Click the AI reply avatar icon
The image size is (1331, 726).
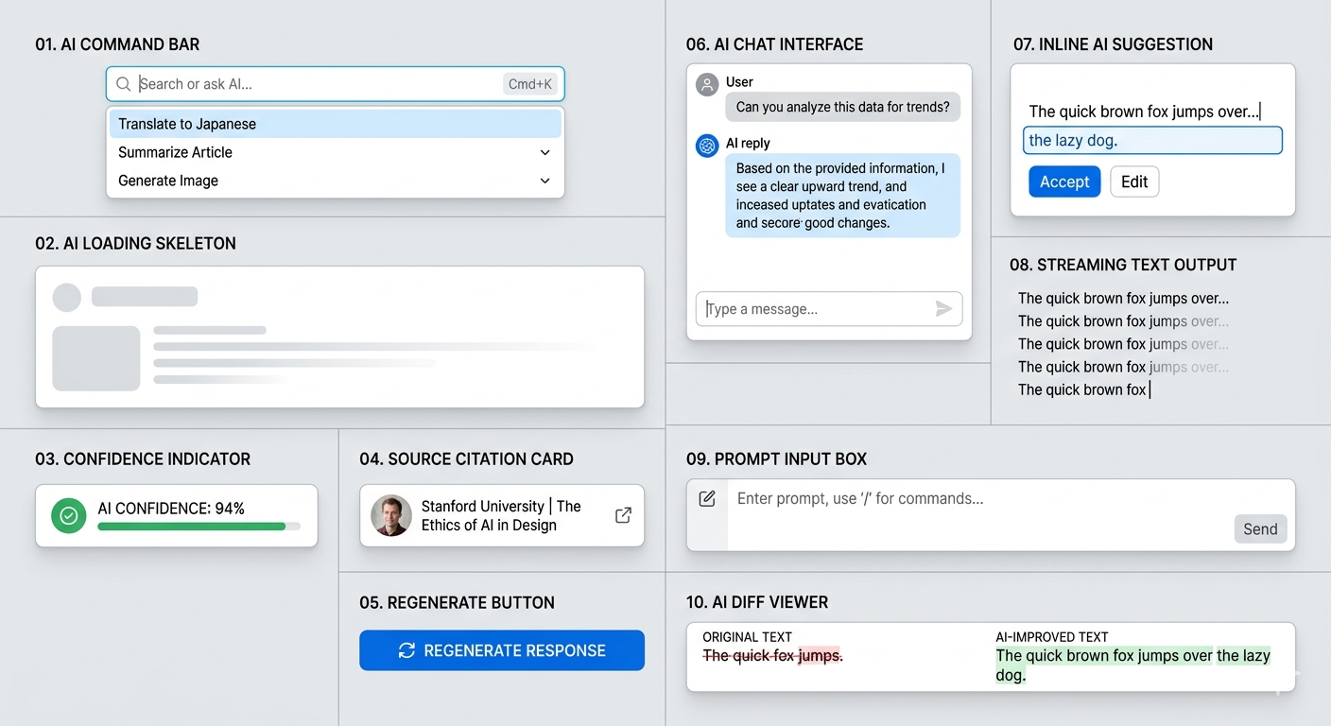point(707,146)
